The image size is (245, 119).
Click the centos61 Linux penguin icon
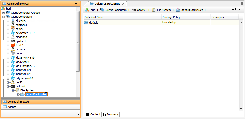(x=13, y=25)
